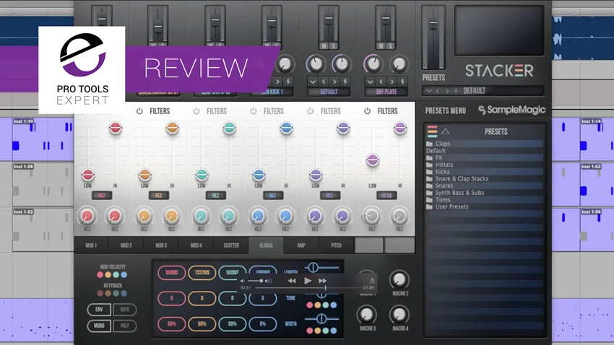Click the red 500MS length value
The width and height of the screenshot is (614, 345).
[171, 273]
